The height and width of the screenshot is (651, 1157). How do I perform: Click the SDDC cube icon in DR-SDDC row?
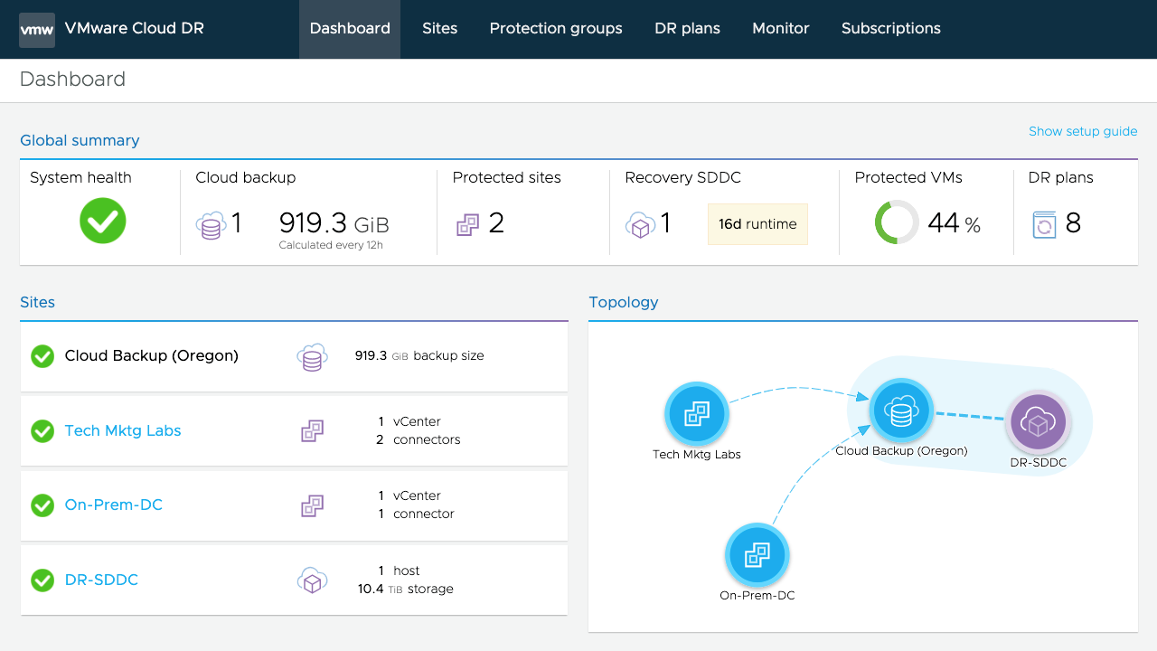[312, 580]
